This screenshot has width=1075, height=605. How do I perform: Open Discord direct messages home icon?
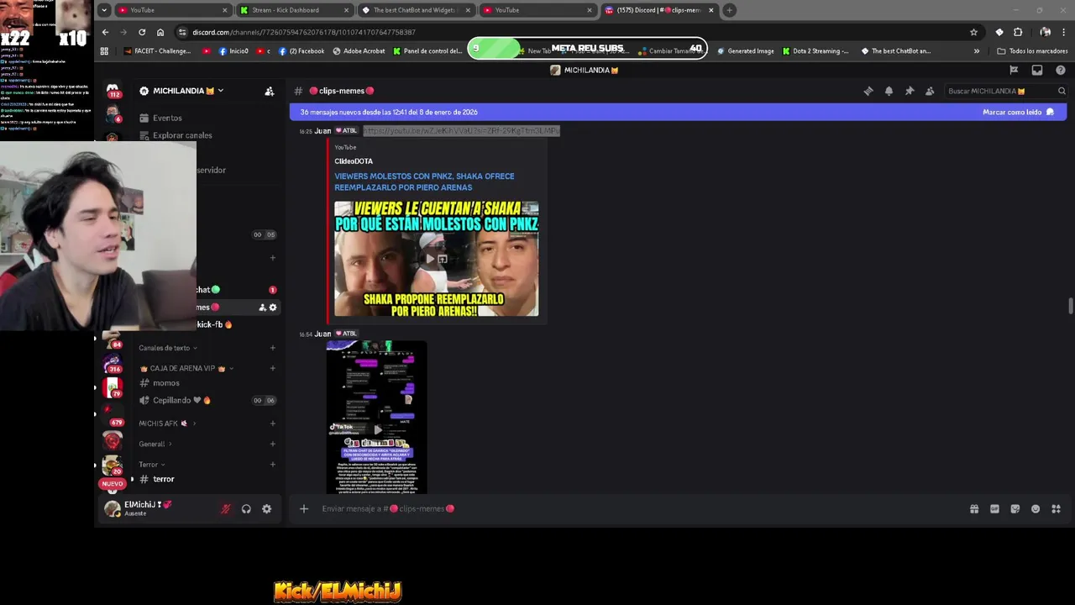[x=113, y=90]
